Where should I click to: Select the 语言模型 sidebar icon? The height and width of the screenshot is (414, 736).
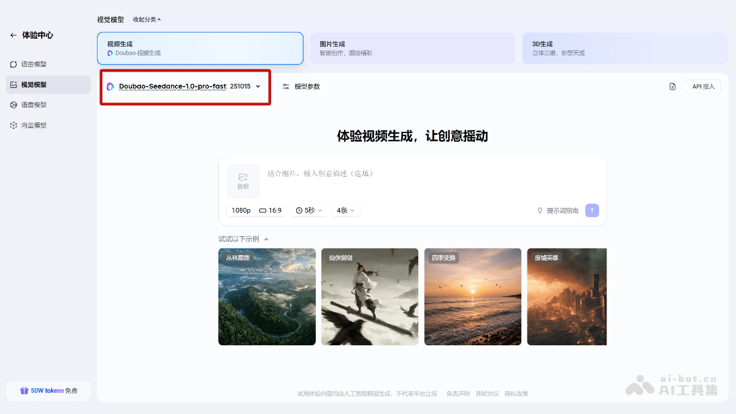tap(13, 64)
